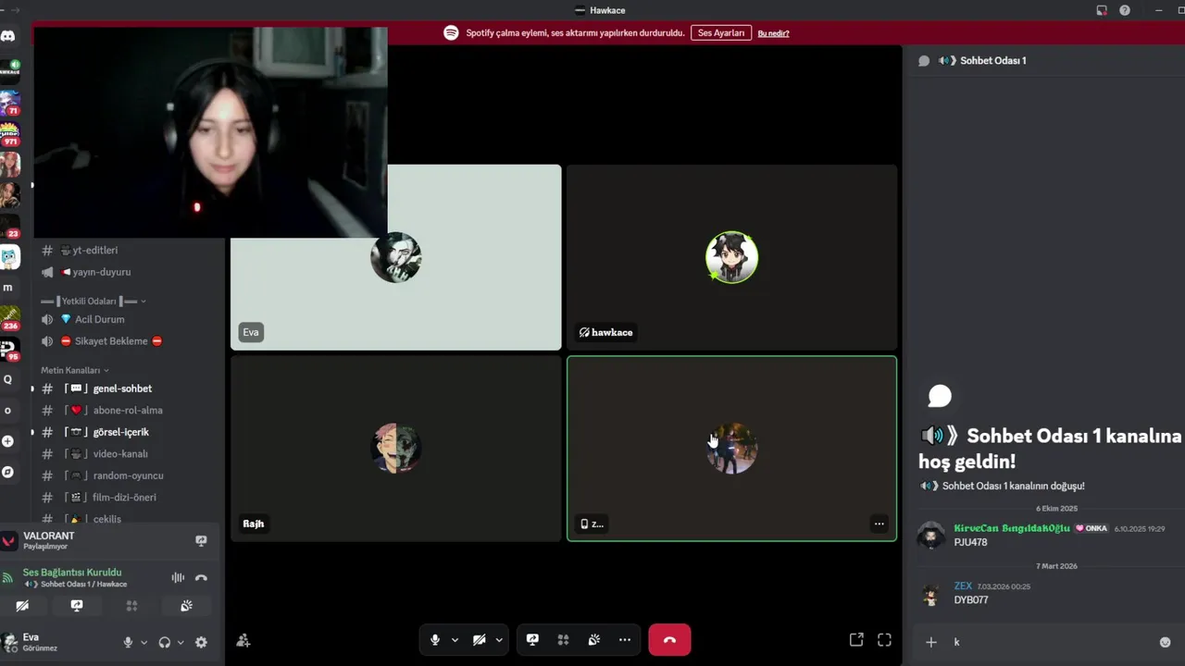Pop out the call window

(x=856, y=639)
